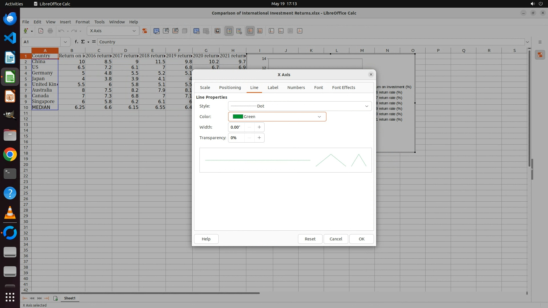Image resolution: width=548 pixels, height=308 pixels.
Task: Open the sidebar settings icon at right edge
Action: (540, 42)
